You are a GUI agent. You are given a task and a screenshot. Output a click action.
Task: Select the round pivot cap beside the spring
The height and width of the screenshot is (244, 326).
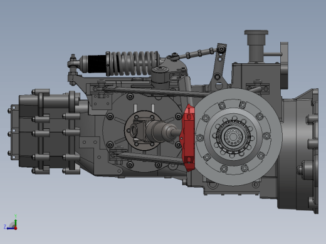(160, 70)
